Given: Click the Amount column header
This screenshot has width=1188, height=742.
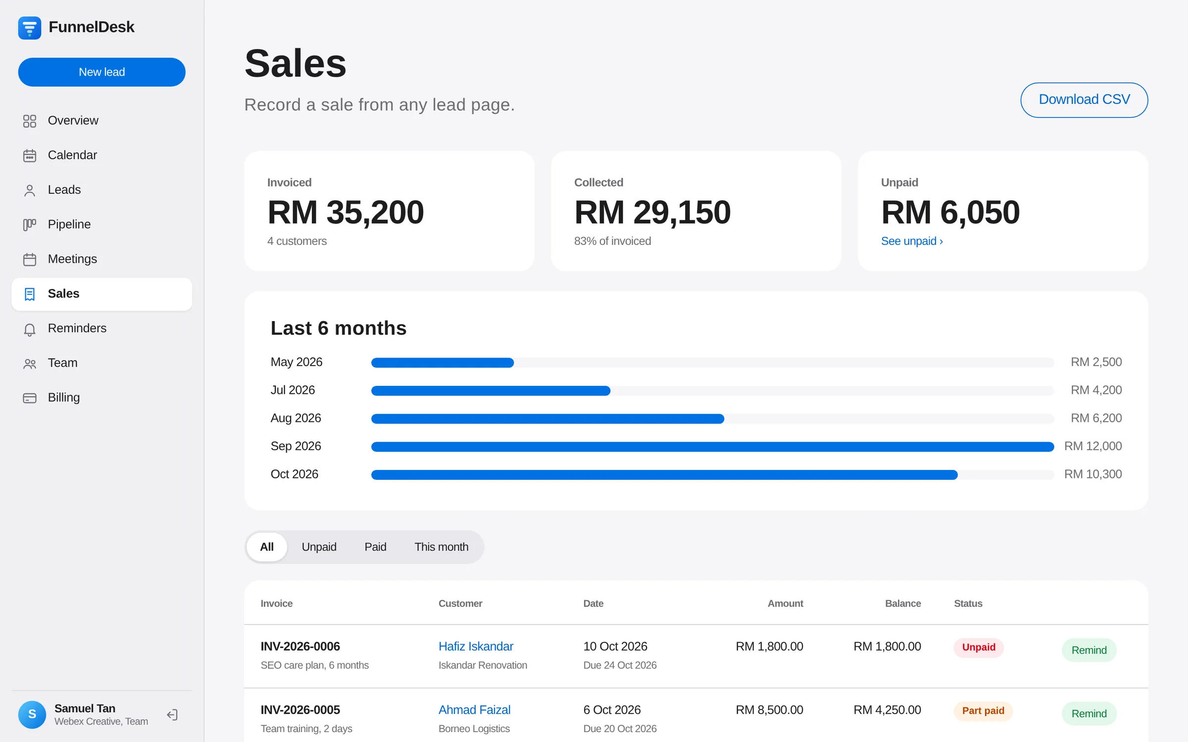Looking at the screenshot, I should pos(785,603).
